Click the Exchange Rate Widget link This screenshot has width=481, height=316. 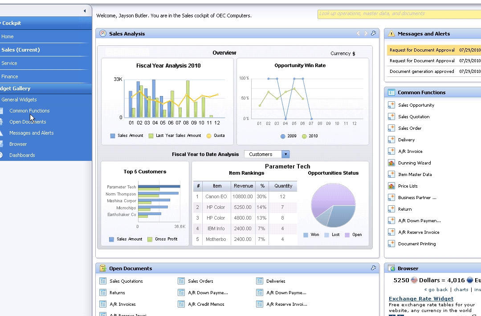point(421,299)
